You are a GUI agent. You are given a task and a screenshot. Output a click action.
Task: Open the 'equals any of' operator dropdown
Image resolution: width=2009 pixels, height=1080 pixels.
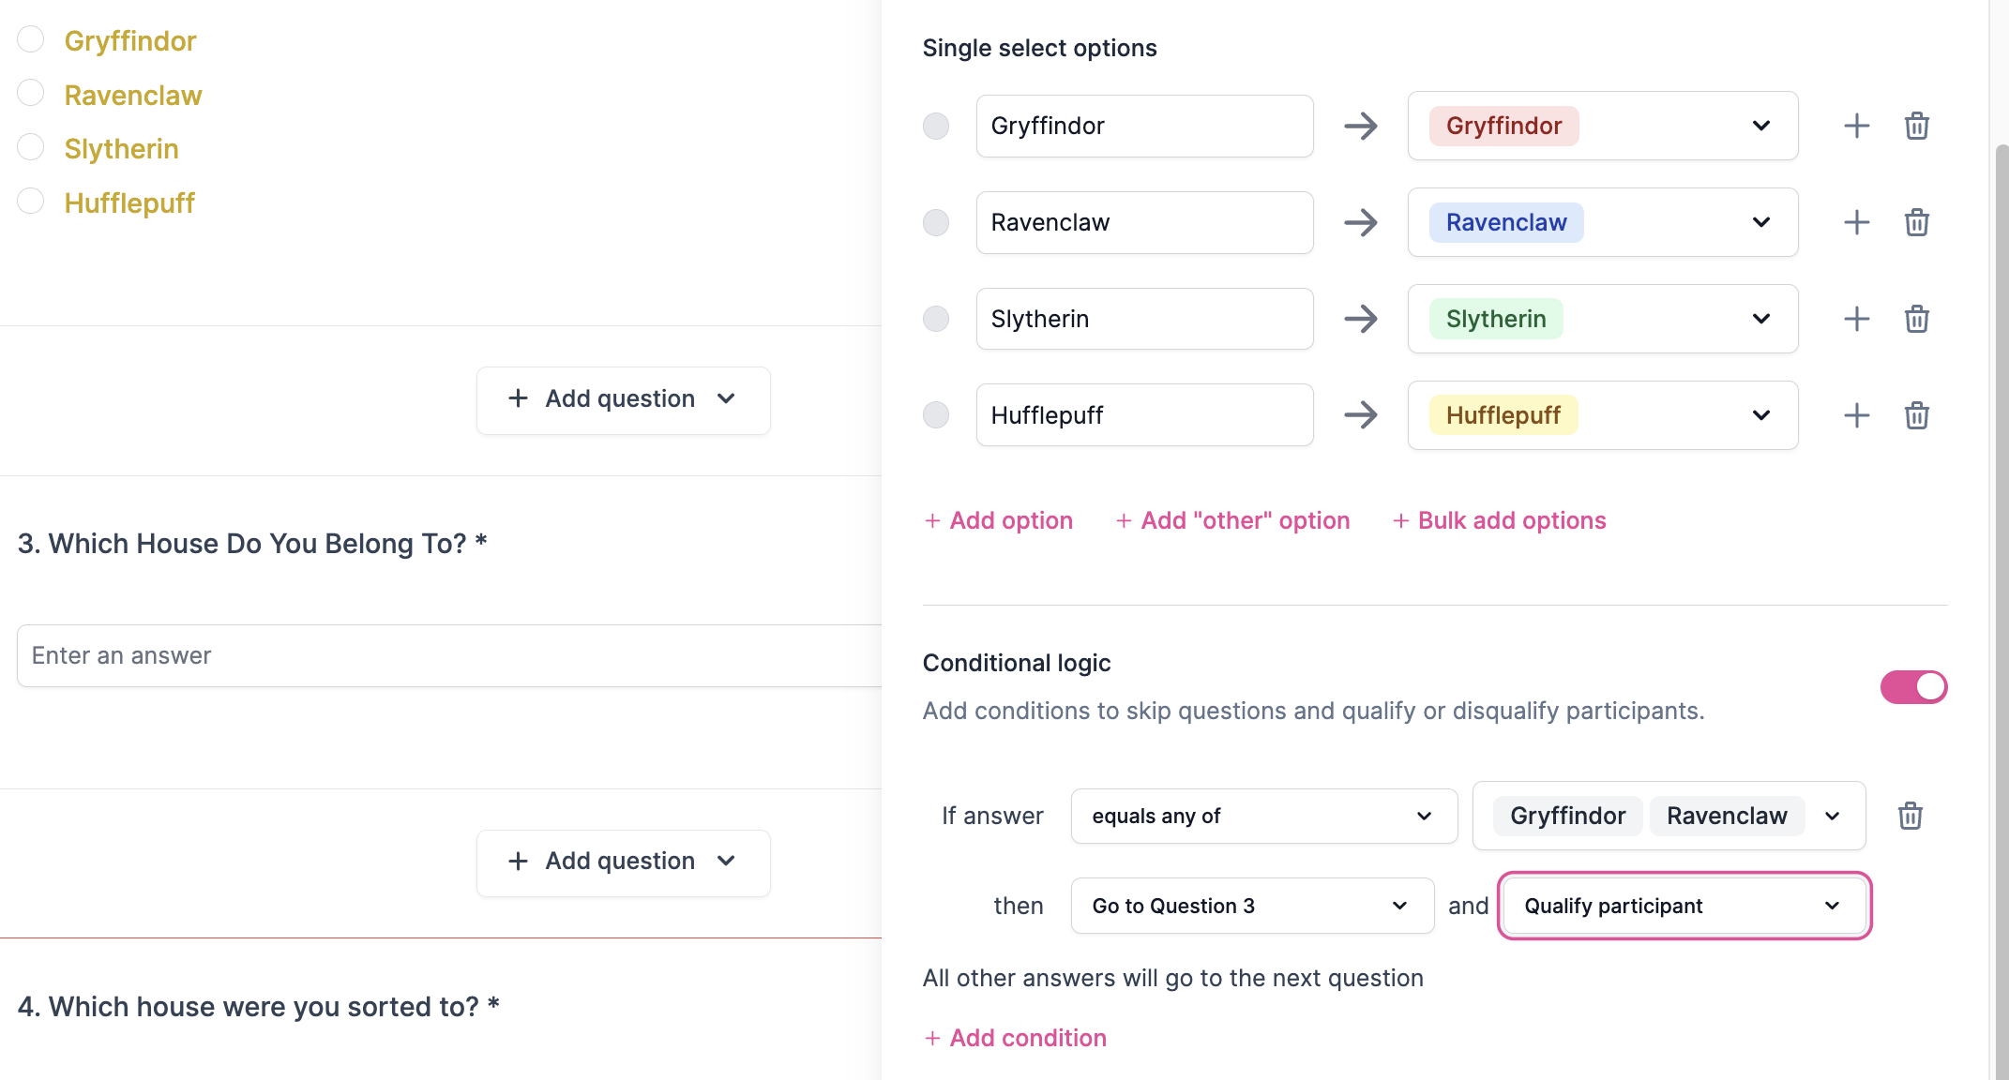pos(1263,816)
